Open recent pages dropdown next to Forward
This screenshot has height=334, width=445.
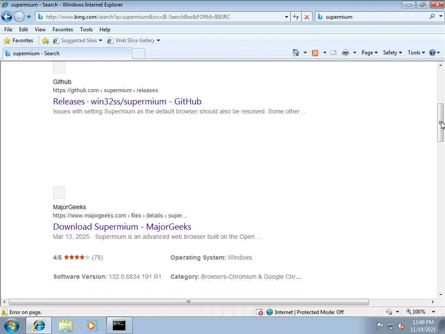29,17
